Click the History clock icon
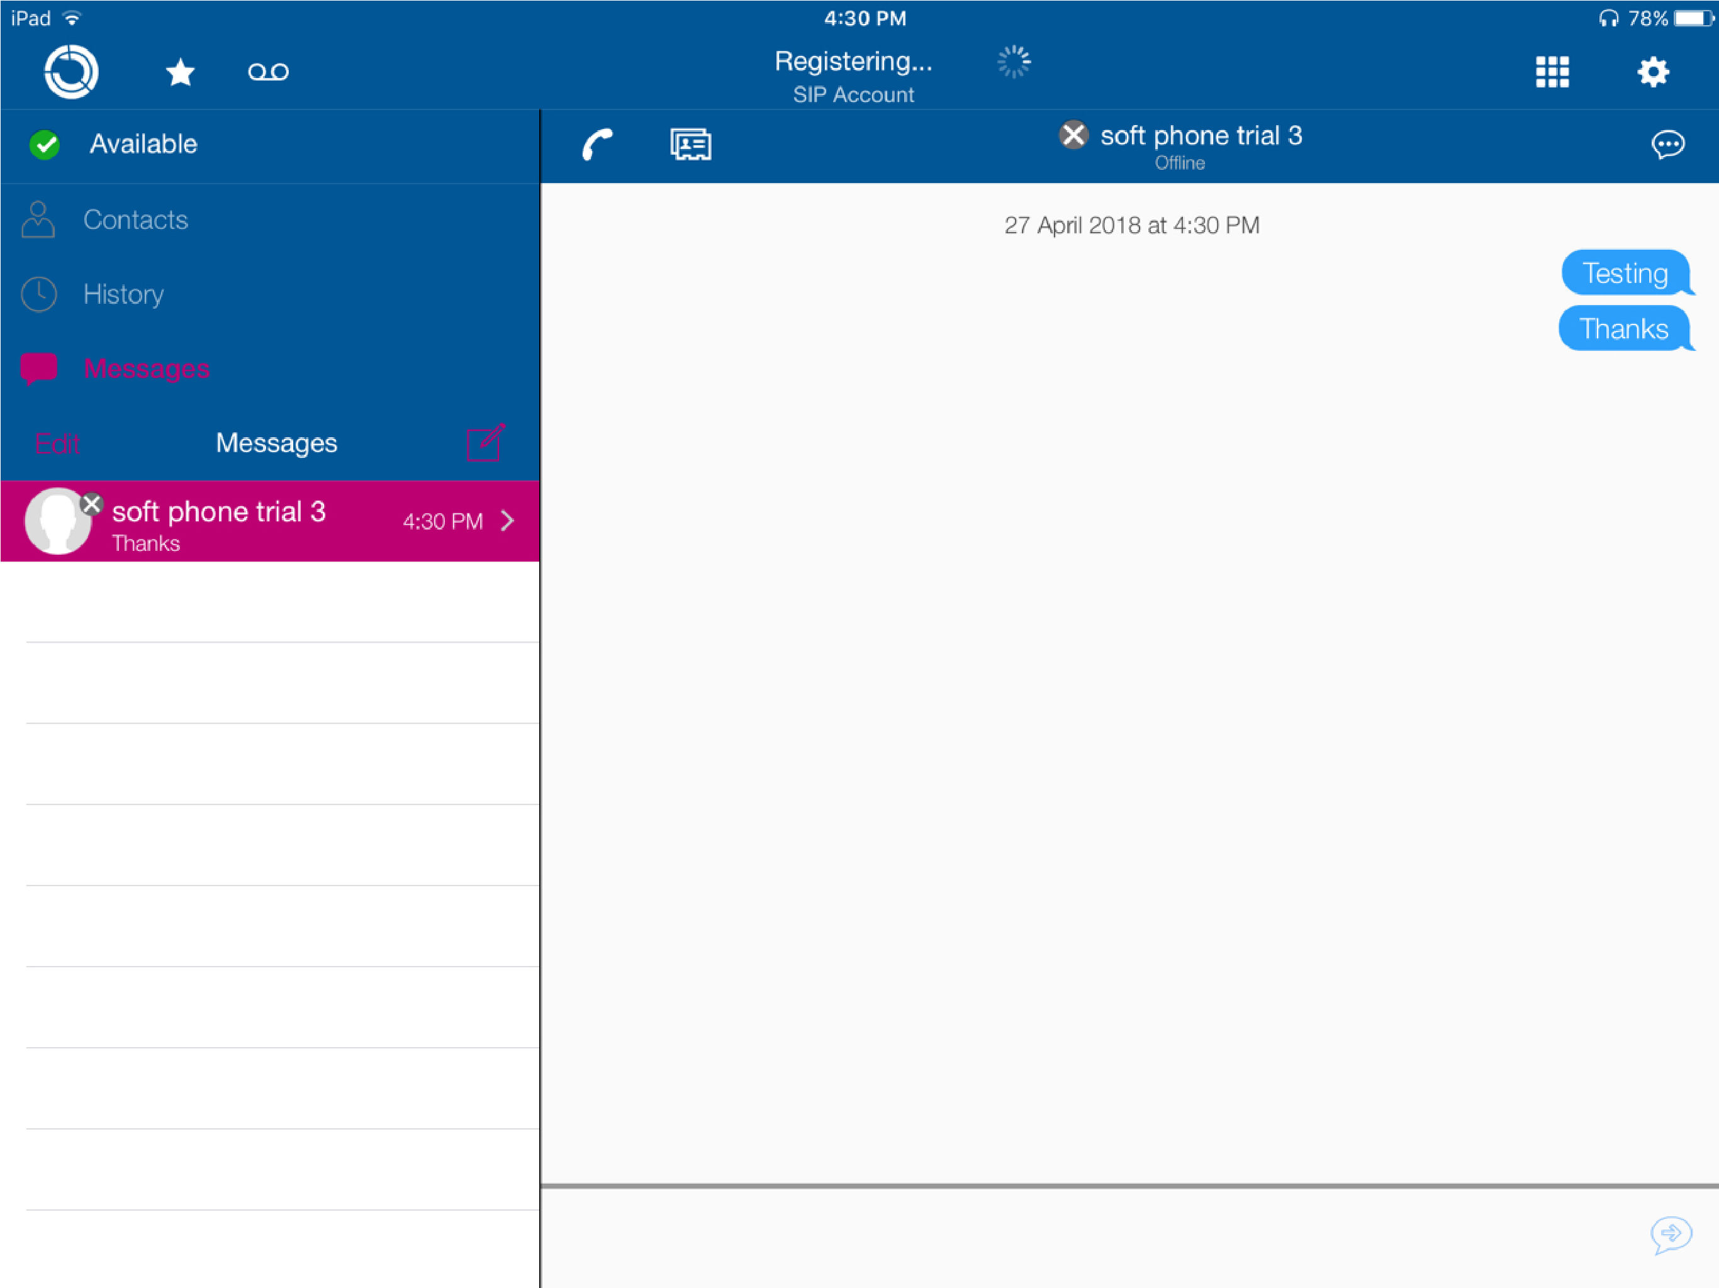This screenshot has width=1719, height=1288. [39, 294]
